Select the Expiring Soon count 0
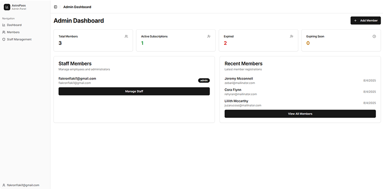This screenshot has width=383, height=189. pos(308,43)
